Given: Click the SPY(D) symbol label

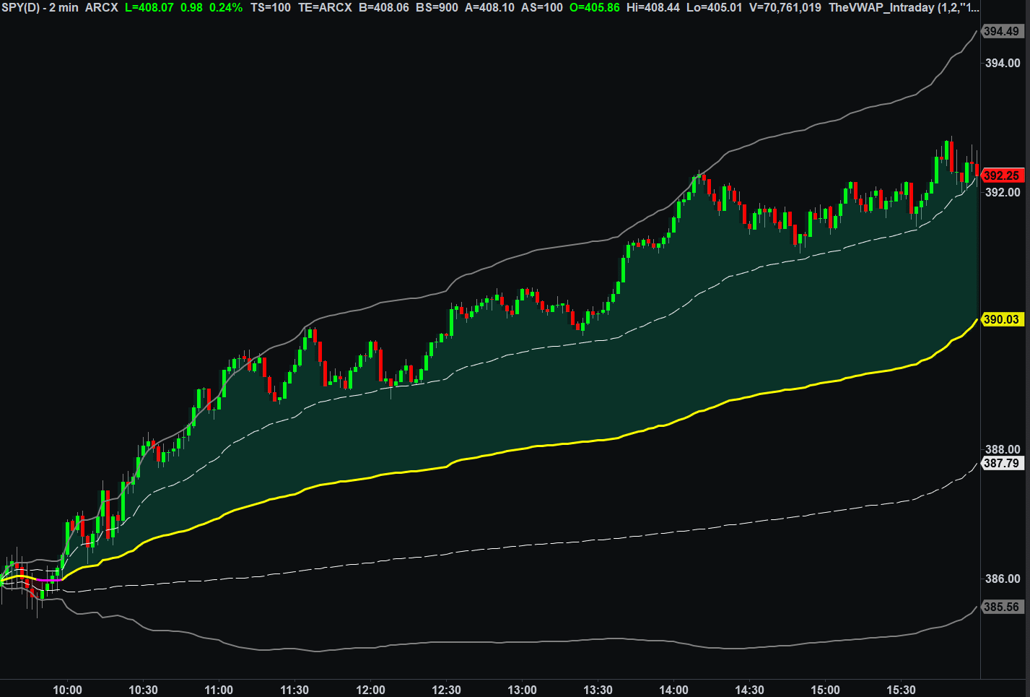Looking at the screenshot, I should [x=20, y=8].
